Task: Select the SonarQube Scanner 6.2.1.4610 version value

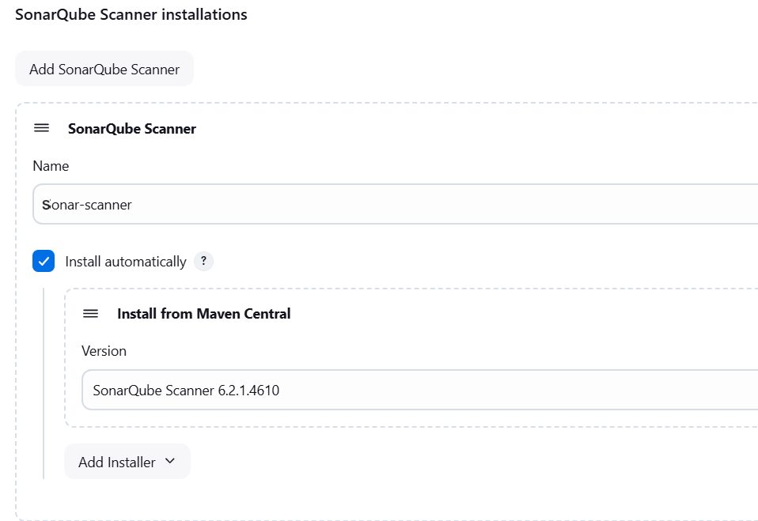Action: 186,390
